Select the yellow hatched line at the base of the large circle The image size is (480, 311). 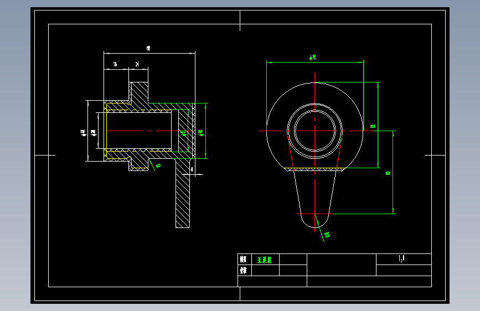(314, 169)
